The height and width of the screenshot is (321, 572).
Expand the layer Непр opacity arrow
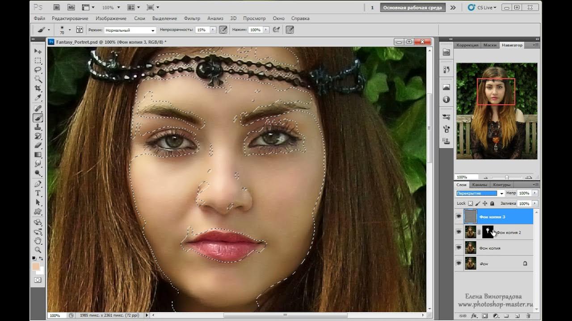pos(535,193)
